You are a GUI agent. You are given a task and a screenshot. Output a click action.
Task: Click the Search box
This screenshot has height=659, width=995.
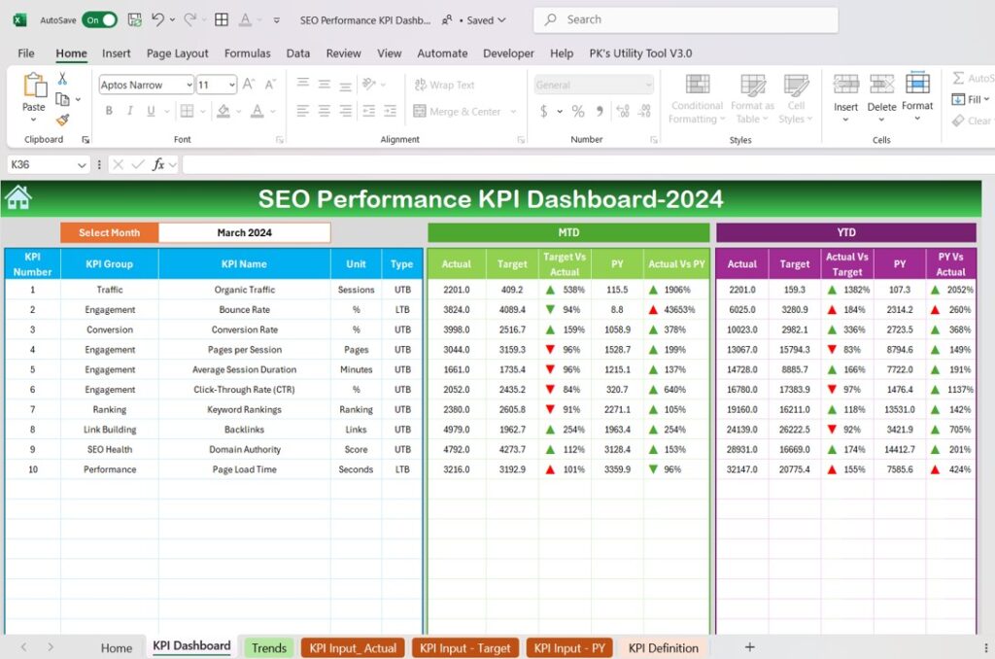[x=686, y=19]
